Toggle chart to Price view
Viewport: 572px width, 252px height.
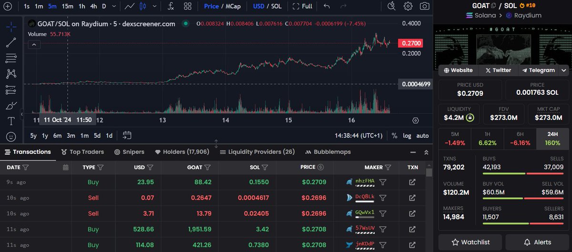click(211, 6)
